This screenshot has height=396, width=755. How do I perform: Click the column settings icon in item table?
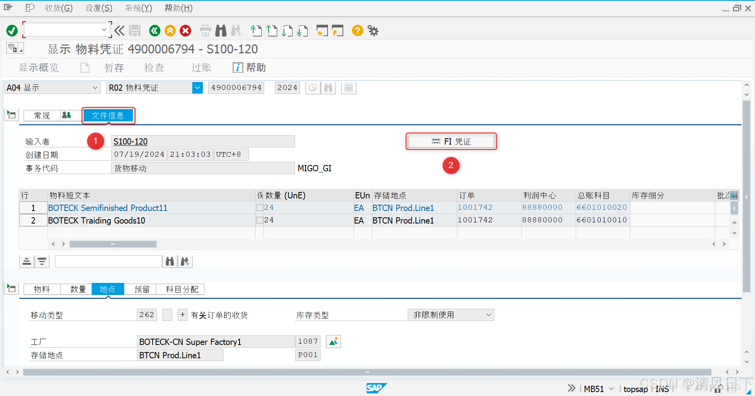pos(734,195)
